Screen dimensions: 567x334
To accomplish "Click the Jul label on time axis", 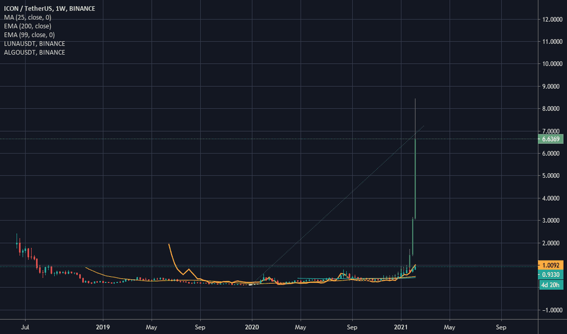I will coord(25,327).
